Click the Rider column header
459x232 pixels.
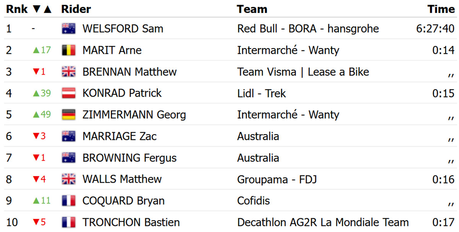click(76, 9)
